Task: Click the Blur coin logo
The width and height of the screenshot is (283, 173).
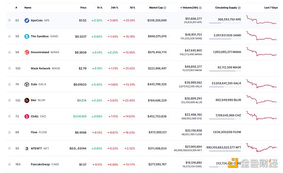Action: click(x=27, y=100)
